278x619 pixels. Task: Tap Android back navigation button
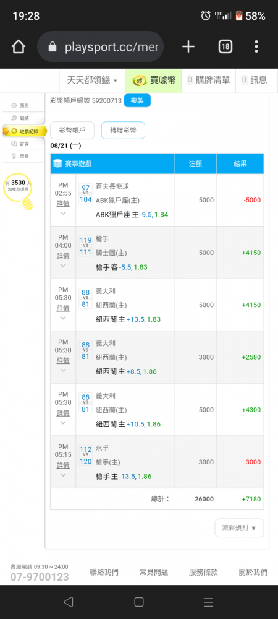pos(68,602)
